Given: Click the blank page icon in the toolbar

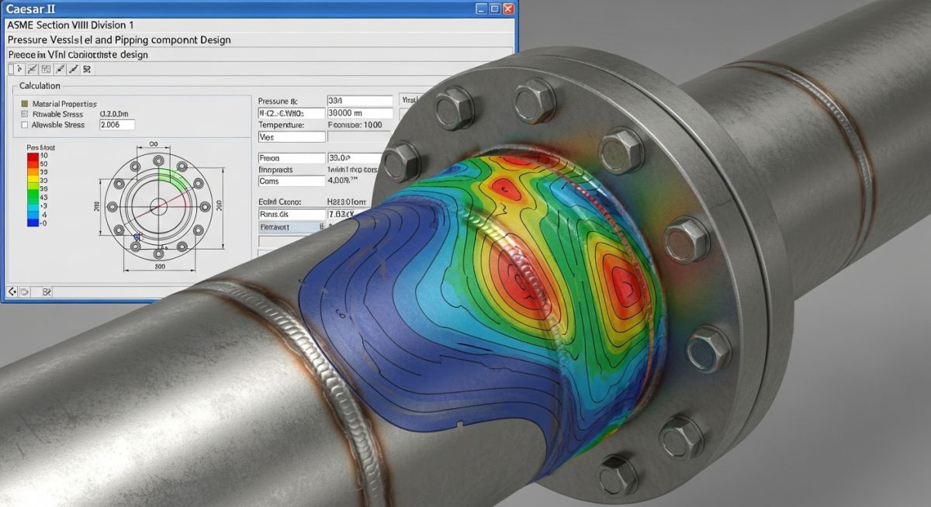Looking at the screenshot, I should tap(11, 69).
